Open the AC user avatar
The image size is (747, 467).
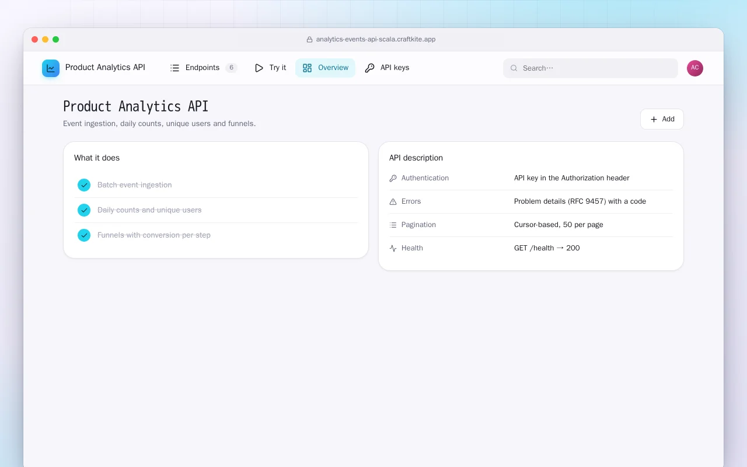coord(695,68)
